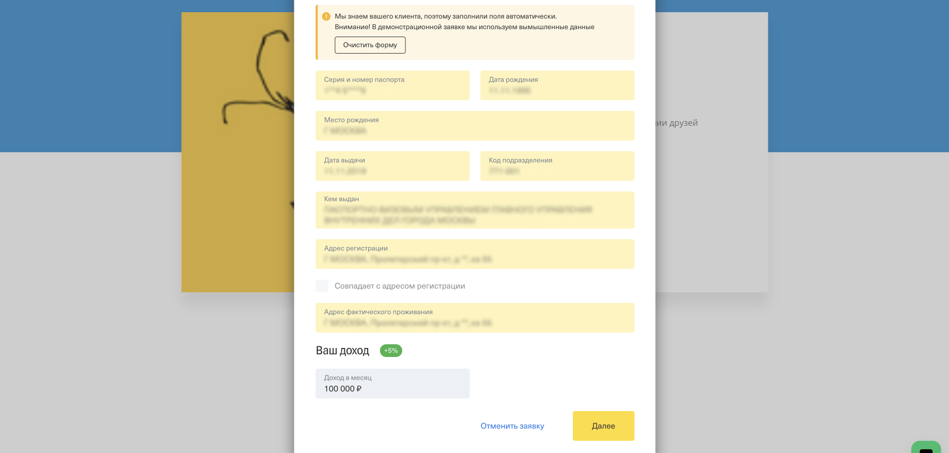
Task: Proceed with the yellow 'Далее' button
Action: 603,426
